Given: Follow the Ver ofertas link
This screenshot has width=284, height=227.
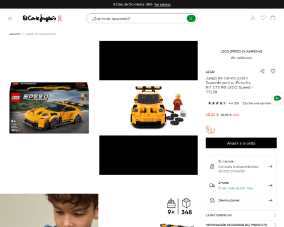Looking at the screenshot, I should (162, 4).
